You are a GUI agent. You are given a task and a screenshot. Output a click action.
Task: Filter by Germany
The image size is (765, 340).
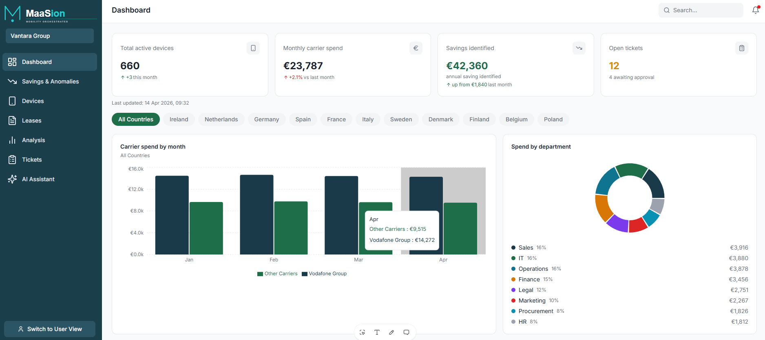tap(267, 119)
